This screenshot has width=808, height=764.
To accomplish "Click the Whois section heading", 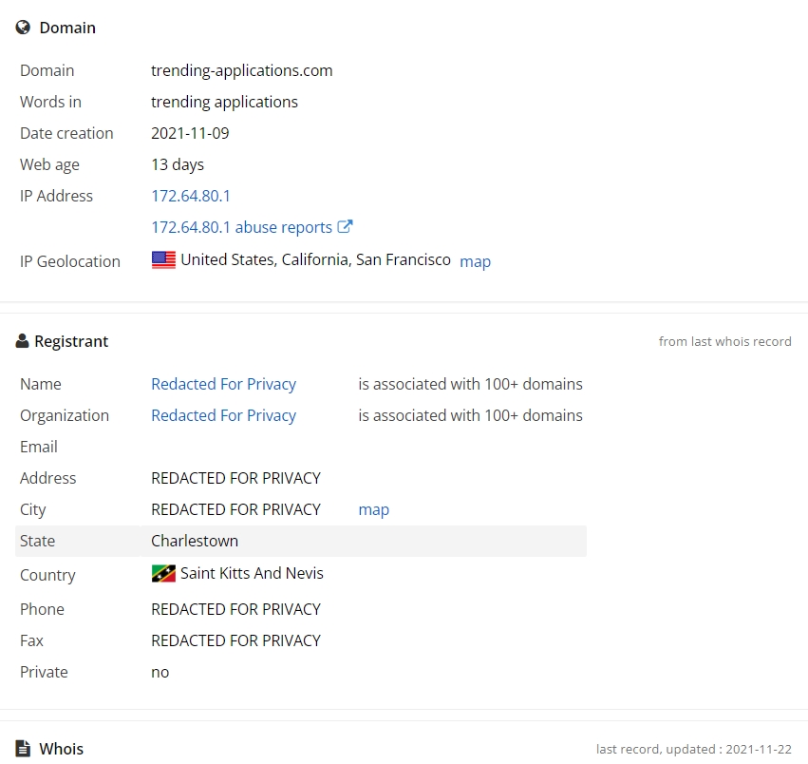I will pyautogui.click(x=62, y=749).
